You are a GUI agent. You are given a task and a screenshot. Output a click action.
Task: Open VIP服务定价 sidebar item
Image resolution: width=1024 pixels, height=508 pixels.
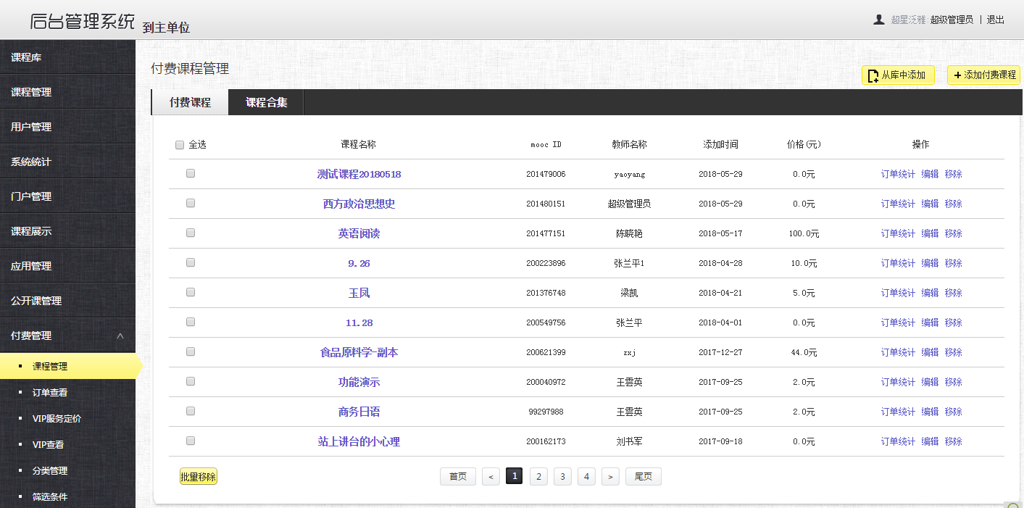[57, 419]
